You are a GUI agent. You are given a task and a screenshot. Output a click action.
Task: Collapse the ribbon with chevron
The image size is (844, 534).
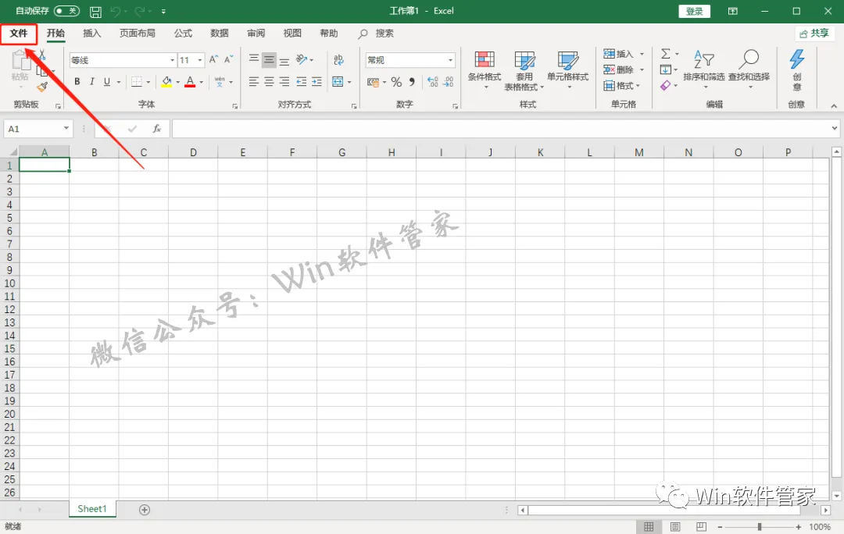[x=834, y=106]
